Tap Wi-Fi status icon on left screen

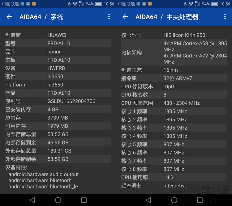[75, 4]
